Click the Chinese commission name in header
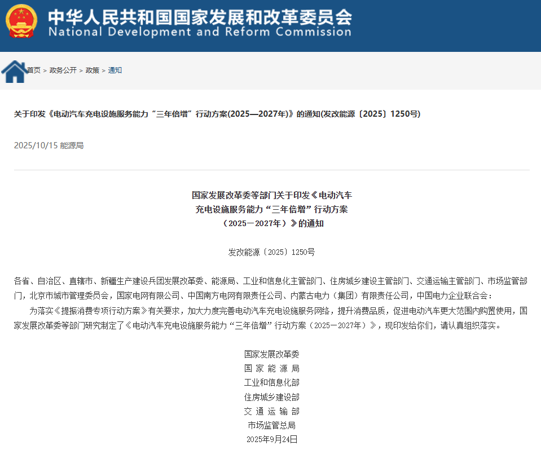The height and width of the screenshot is (450, 541). 199,16
